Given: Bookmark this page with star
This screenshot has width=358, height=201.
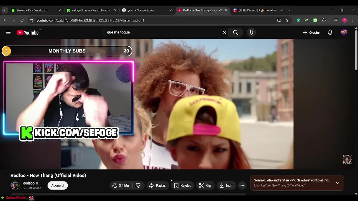Looking at the screenshot, I should [287, 20].
